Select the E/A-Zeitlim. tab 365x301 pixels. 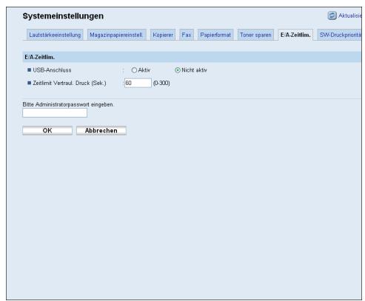coord(295,35)
